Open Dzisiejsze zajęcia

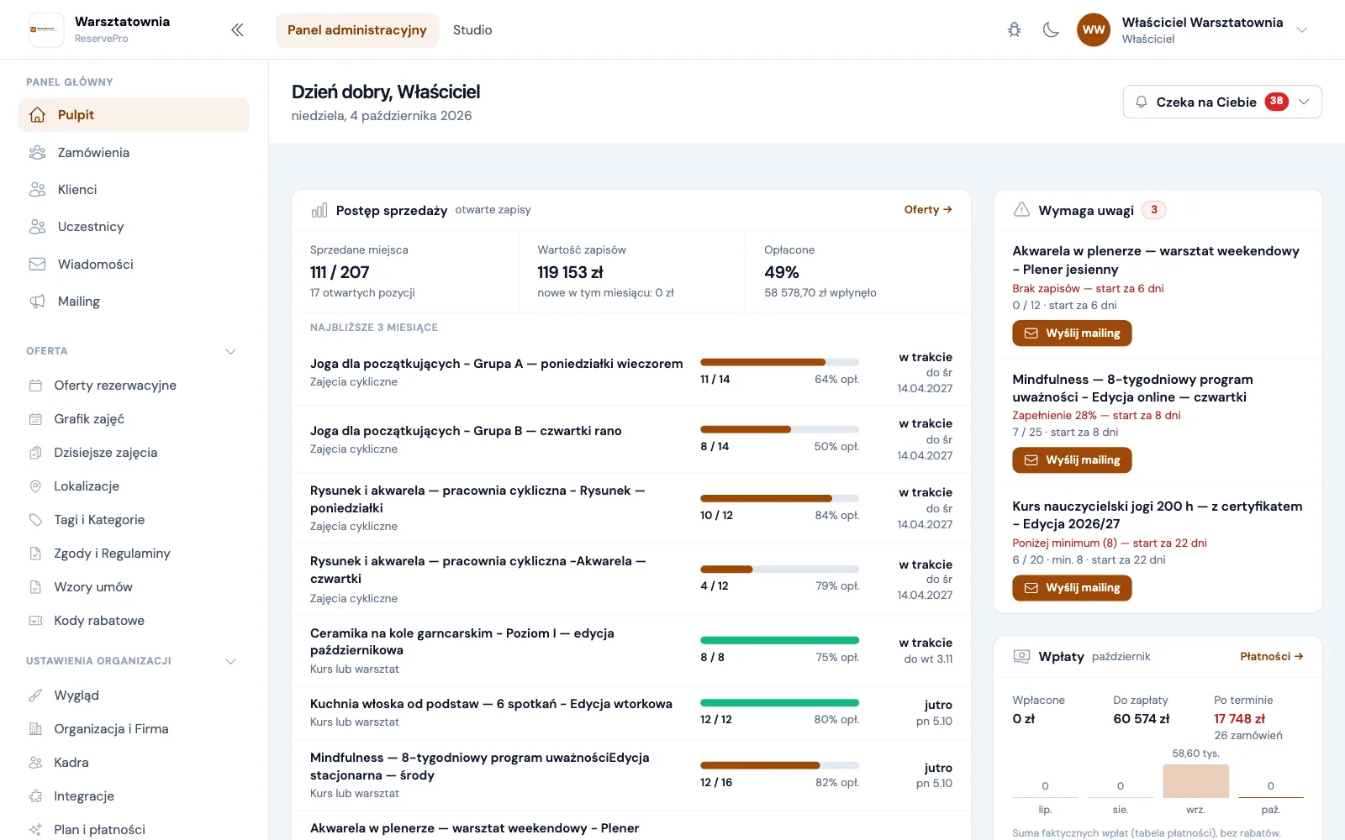(134, 453)
